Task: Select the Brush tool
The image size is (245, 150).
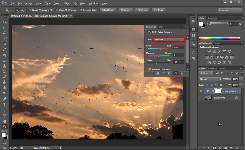Action: click(x=5, y=60)
